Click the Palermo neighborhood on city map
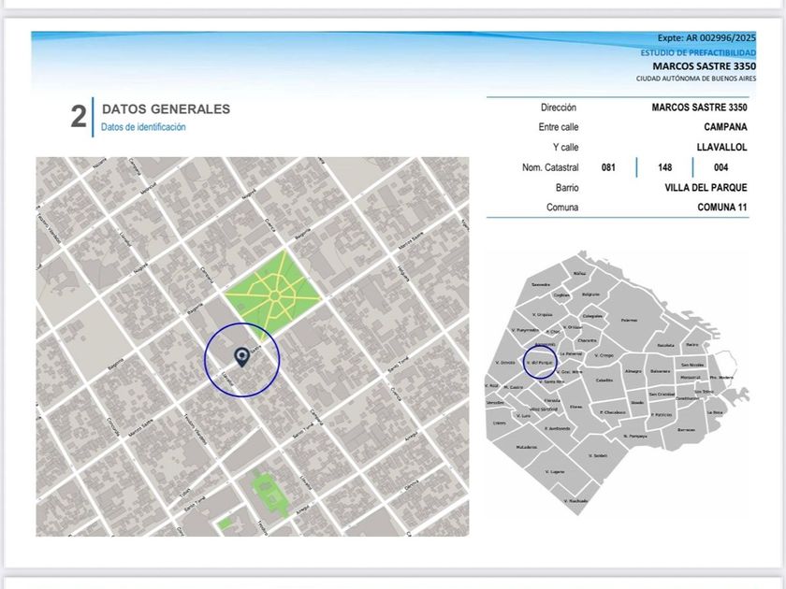Image resolution: width=786 pixels, height=589 pixels. 629,320
